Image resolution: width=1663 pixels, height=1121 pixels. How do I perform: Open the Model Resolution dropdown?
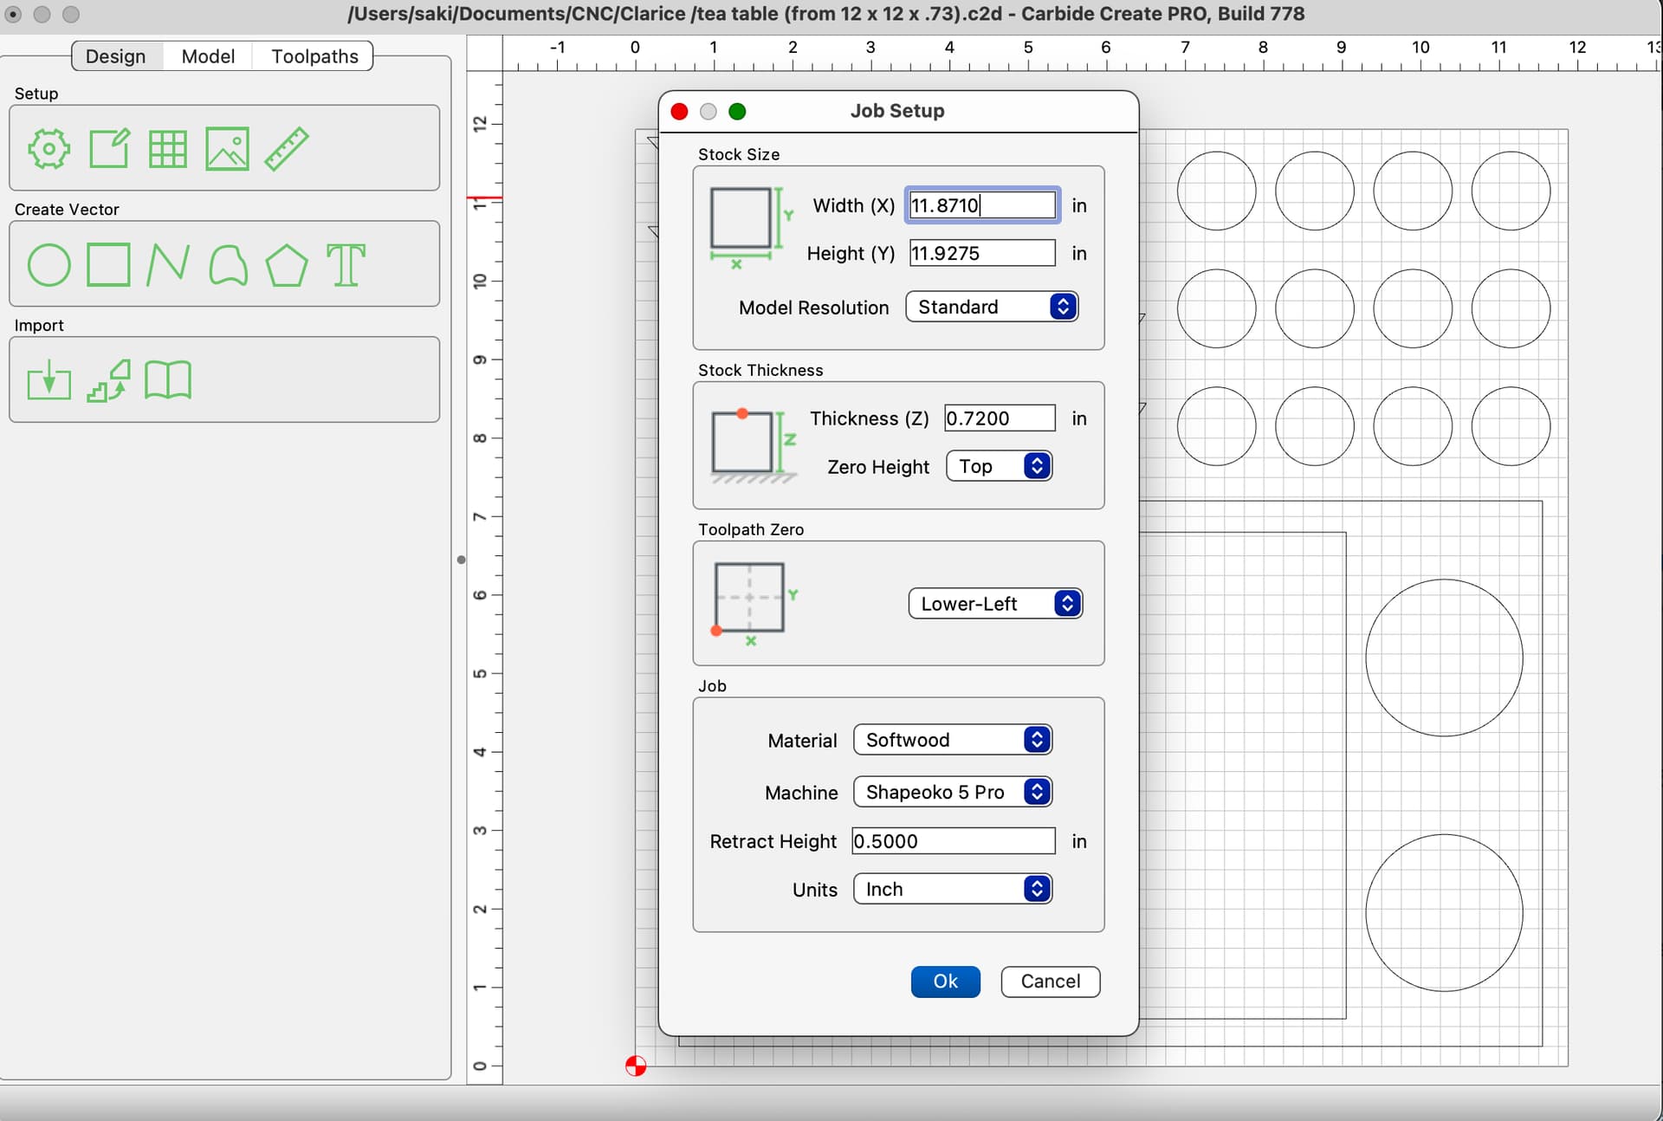992,307
